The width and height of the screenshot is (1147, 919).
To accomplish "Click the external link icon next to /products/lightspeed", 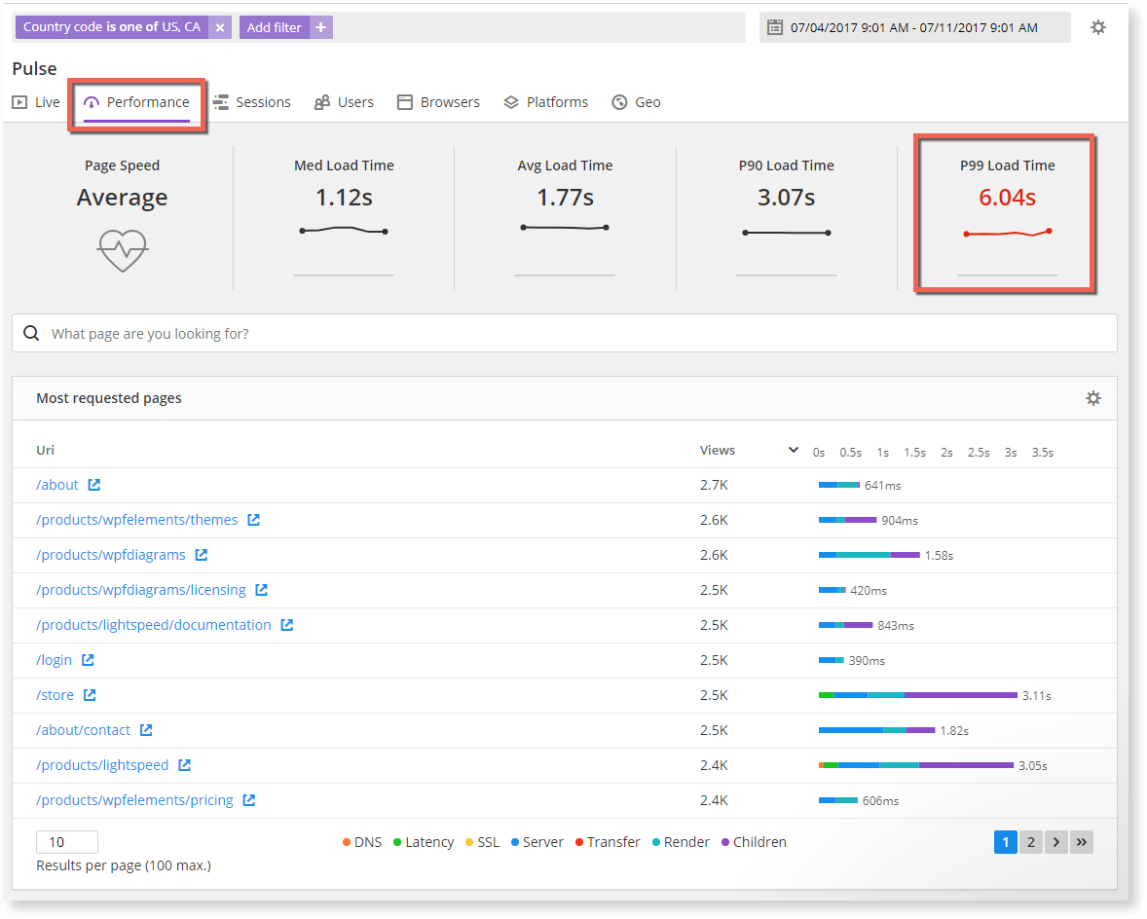I will 185,764.
